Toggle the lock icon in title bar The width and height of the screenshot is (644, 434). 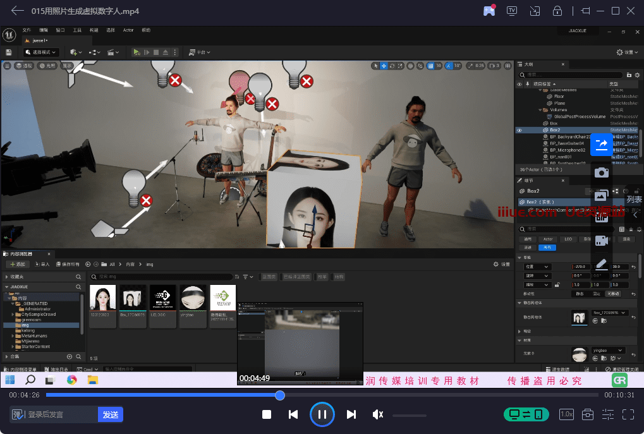(x=557, y=11)
